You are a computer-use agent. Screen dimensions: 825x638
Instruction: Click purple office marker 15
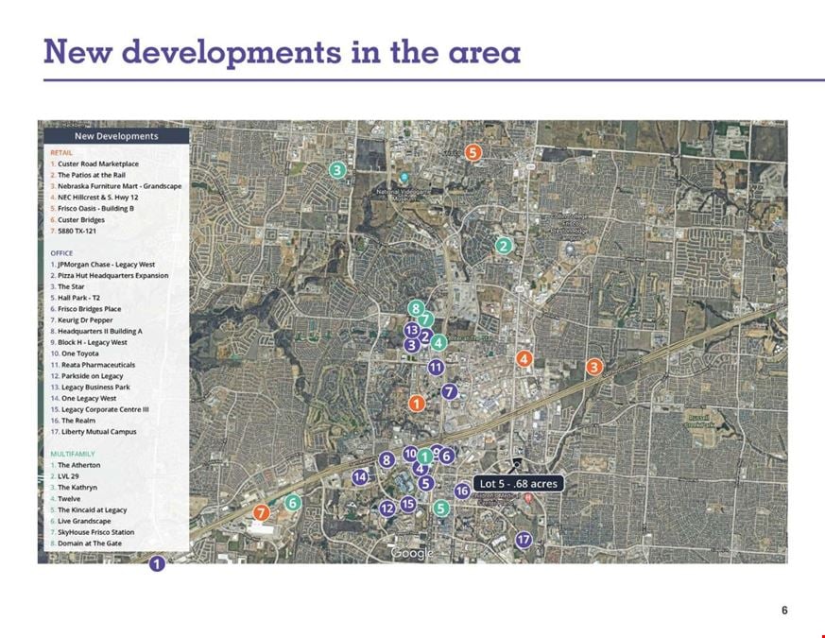pos(407,505)
